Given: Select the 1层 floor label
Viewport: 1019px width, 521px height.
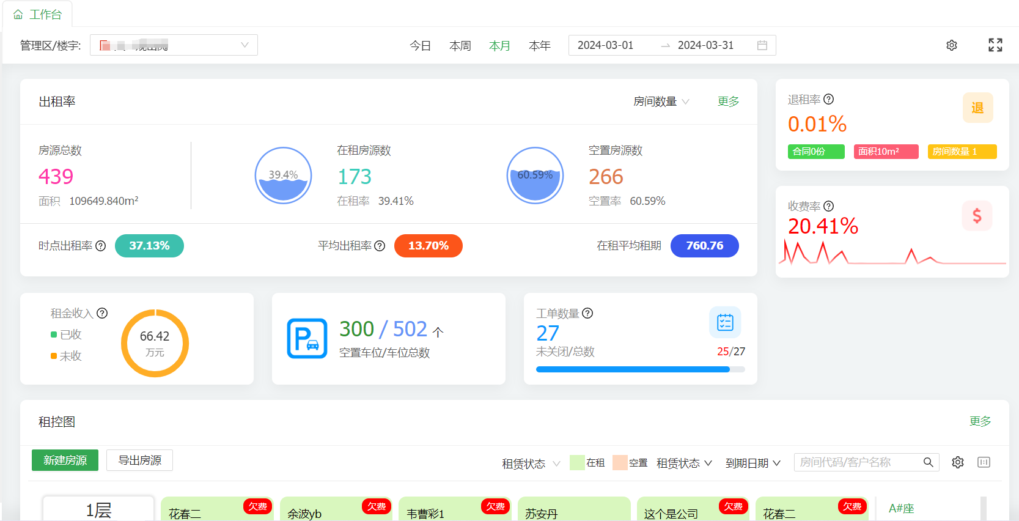Looking at the screenshot, I should pos(98,509).
